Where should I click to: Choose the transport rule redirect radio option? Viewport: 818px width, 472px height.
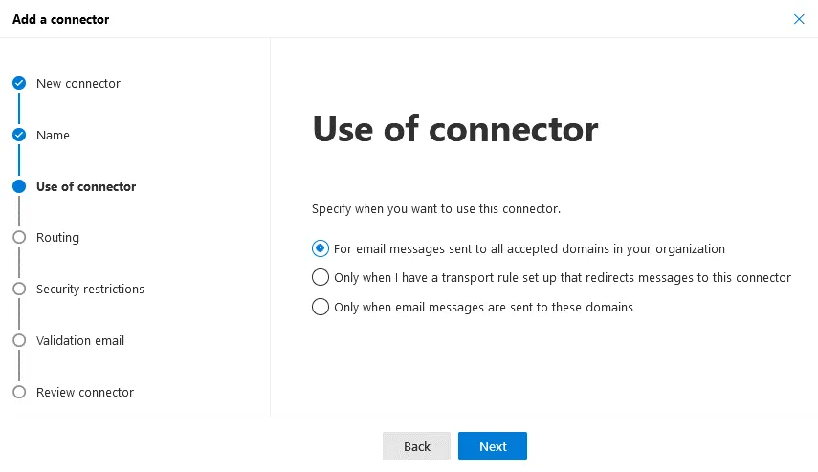pos(321,278)
